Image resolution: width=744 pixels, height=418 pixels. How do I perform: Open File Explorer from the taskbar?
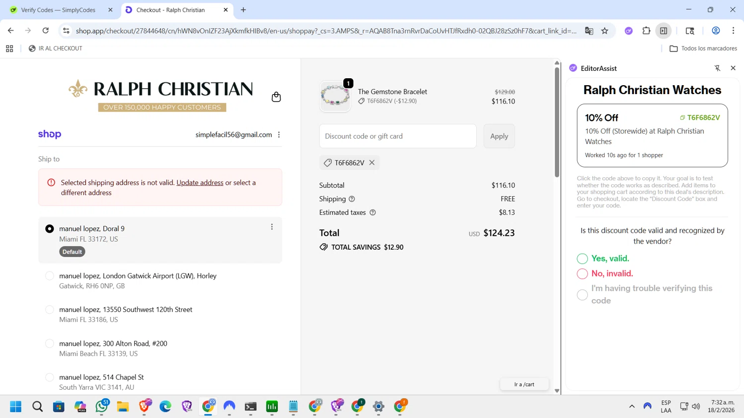[123, 407]
